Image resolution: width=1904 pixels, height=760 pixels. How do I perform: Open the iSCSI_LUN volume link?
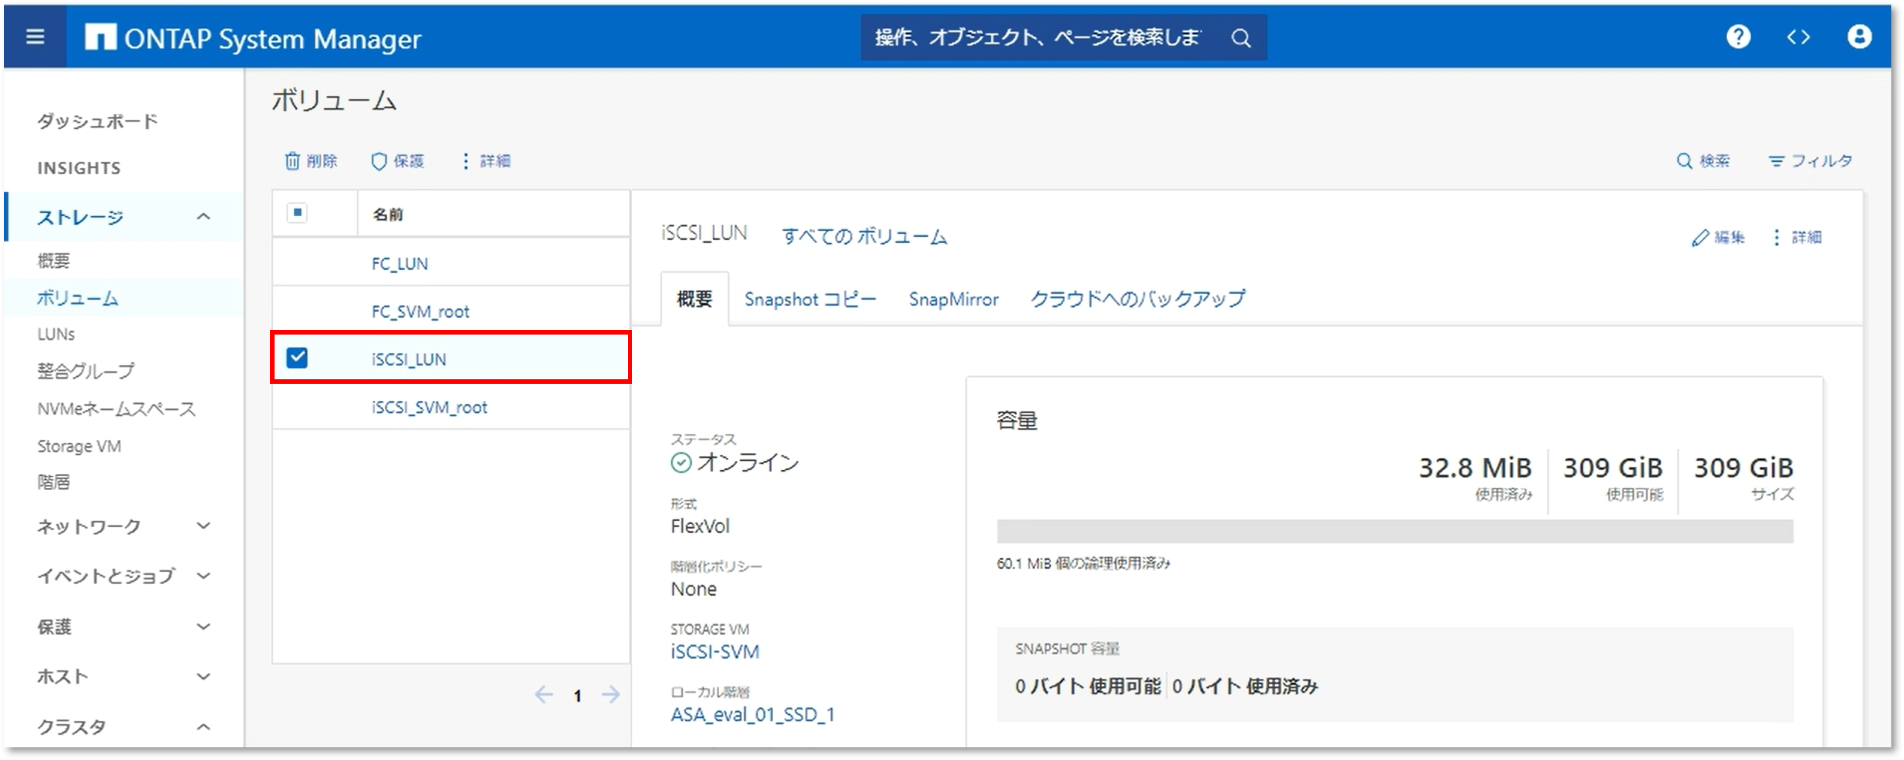409,359
